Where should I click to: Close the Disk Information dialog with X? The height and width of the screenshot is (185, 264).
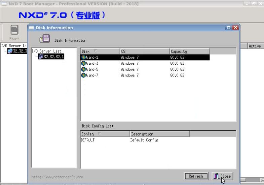[235, 28]
